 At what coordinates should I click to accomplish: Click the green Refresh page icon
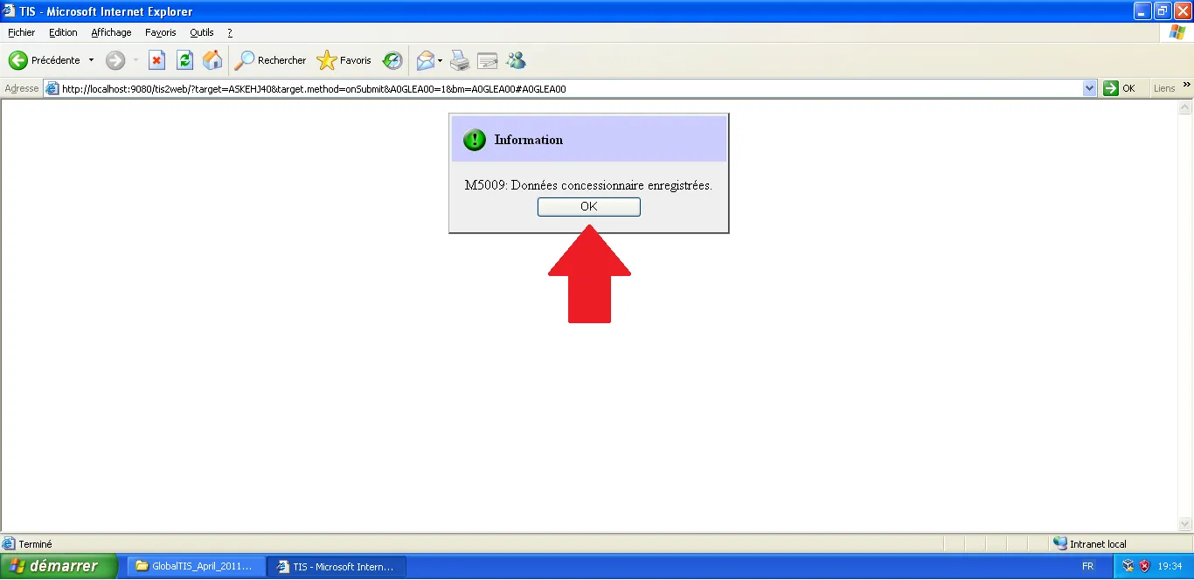coord(184,60)
